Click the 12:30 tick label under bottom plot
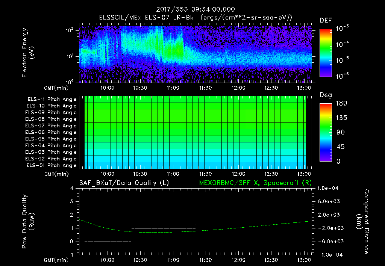 coord(271,260)
